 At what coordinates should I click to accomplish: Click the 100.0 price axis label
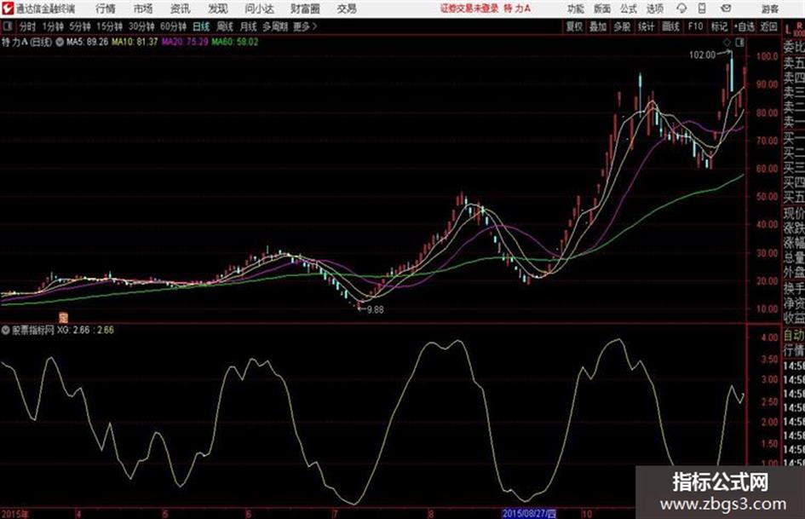767,56
